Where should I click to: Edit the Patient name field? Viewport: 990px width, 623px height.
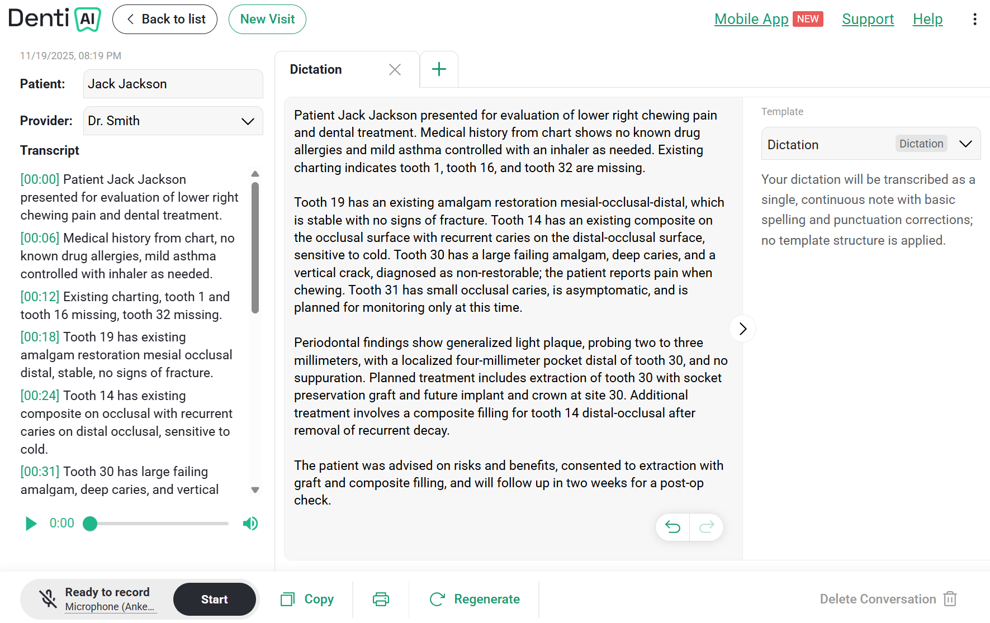(x=173, y=84)
